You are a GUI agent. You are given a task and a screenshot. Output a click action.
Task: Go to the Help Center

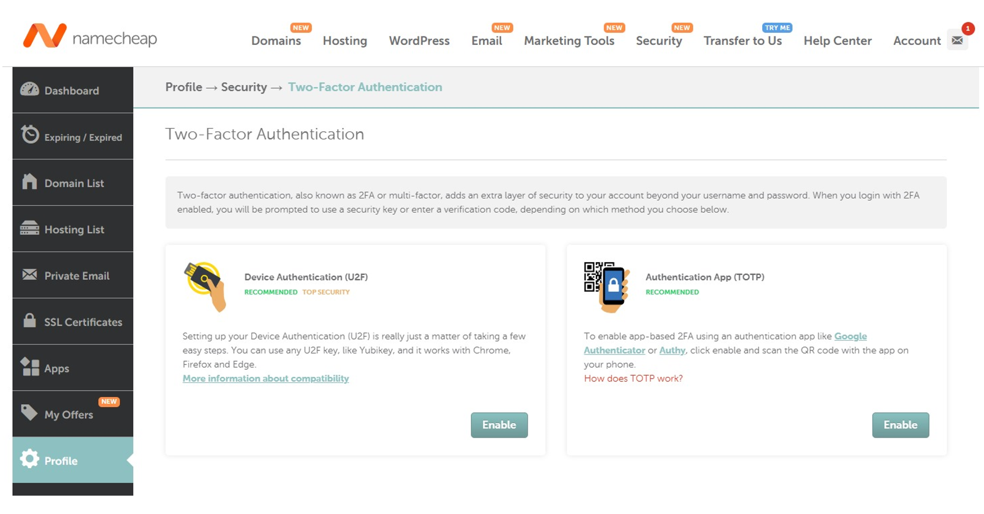click(838, 41)
